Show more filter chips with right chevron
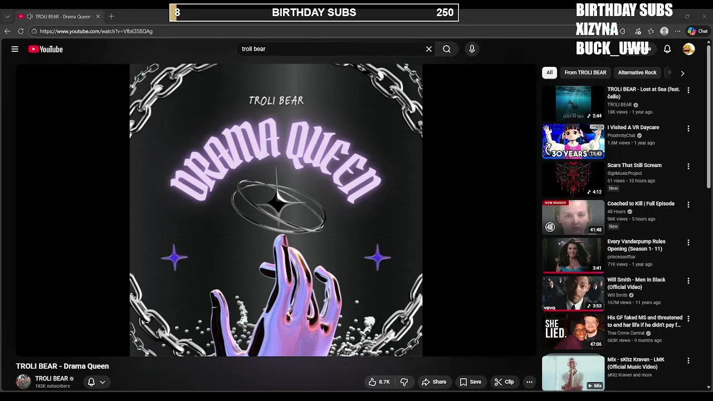 point(682,73)
